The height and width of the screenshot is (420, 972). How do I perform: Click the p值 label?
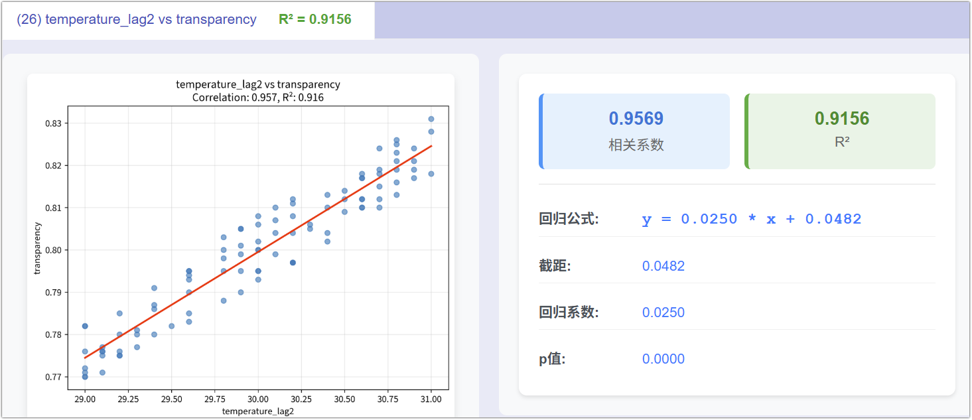(x=552, y=359)
